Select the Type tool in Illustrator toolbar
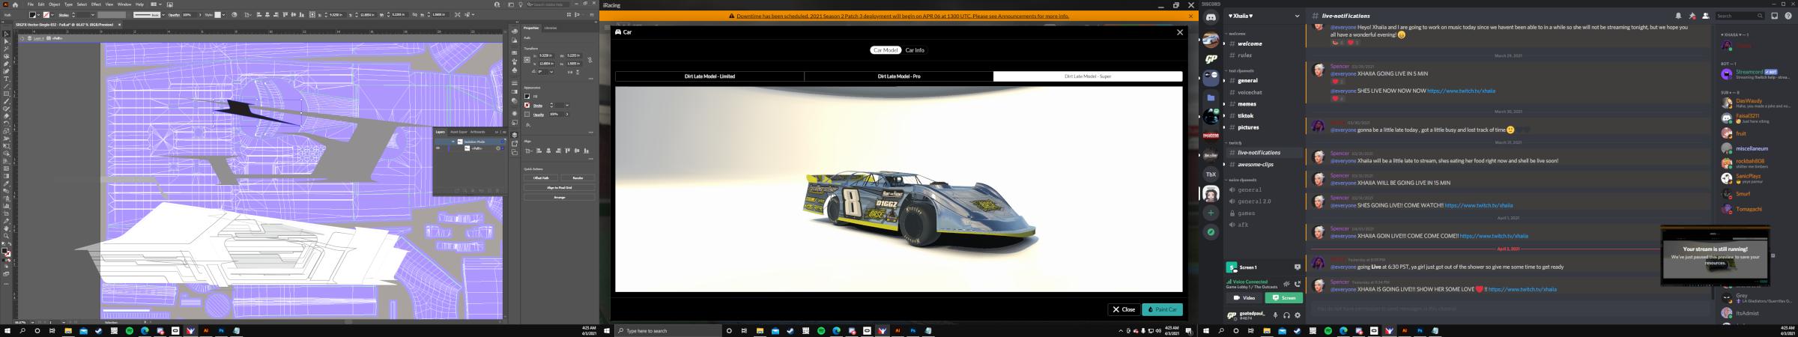Screen dimensions: 1798x337 [6, 79]
